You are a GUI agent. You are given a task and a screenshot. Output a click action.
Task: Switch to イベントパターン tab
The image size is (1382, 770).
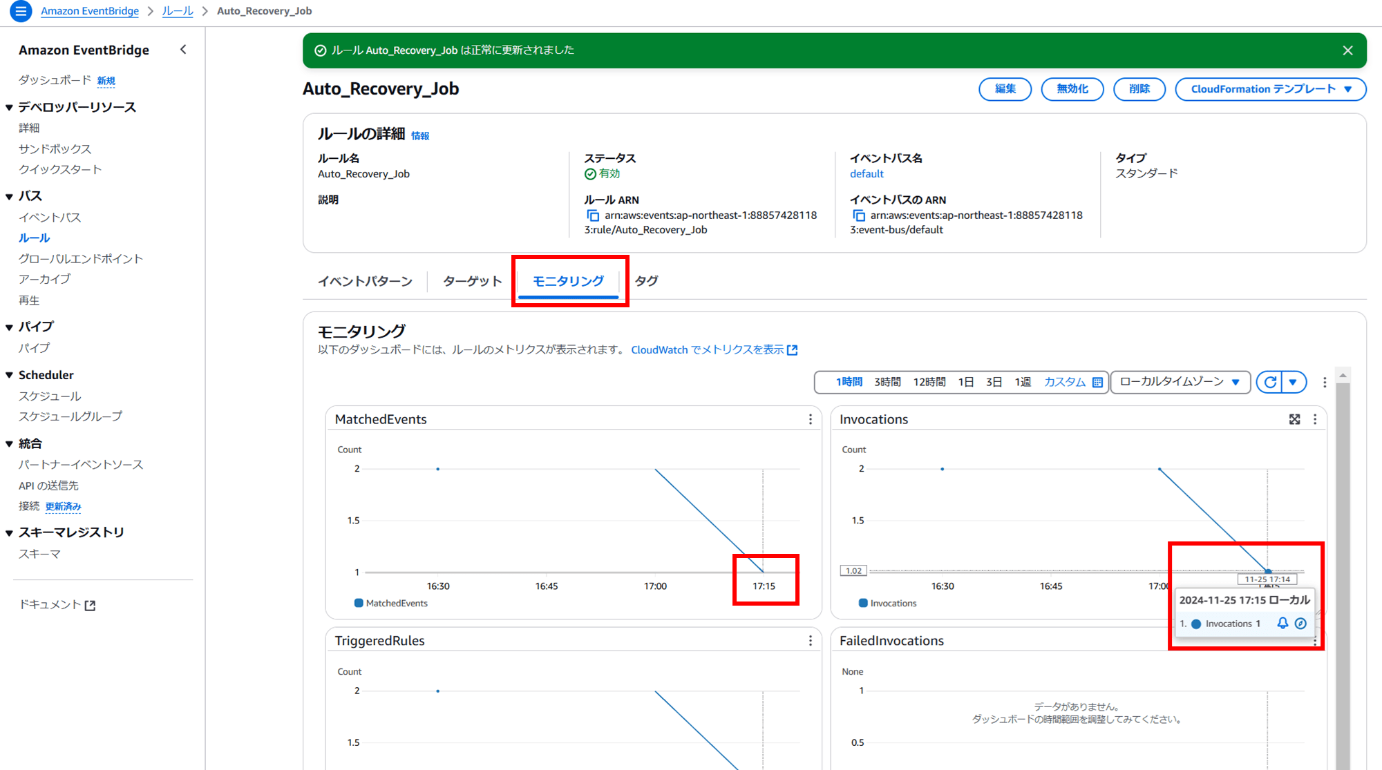coord(365,281)
